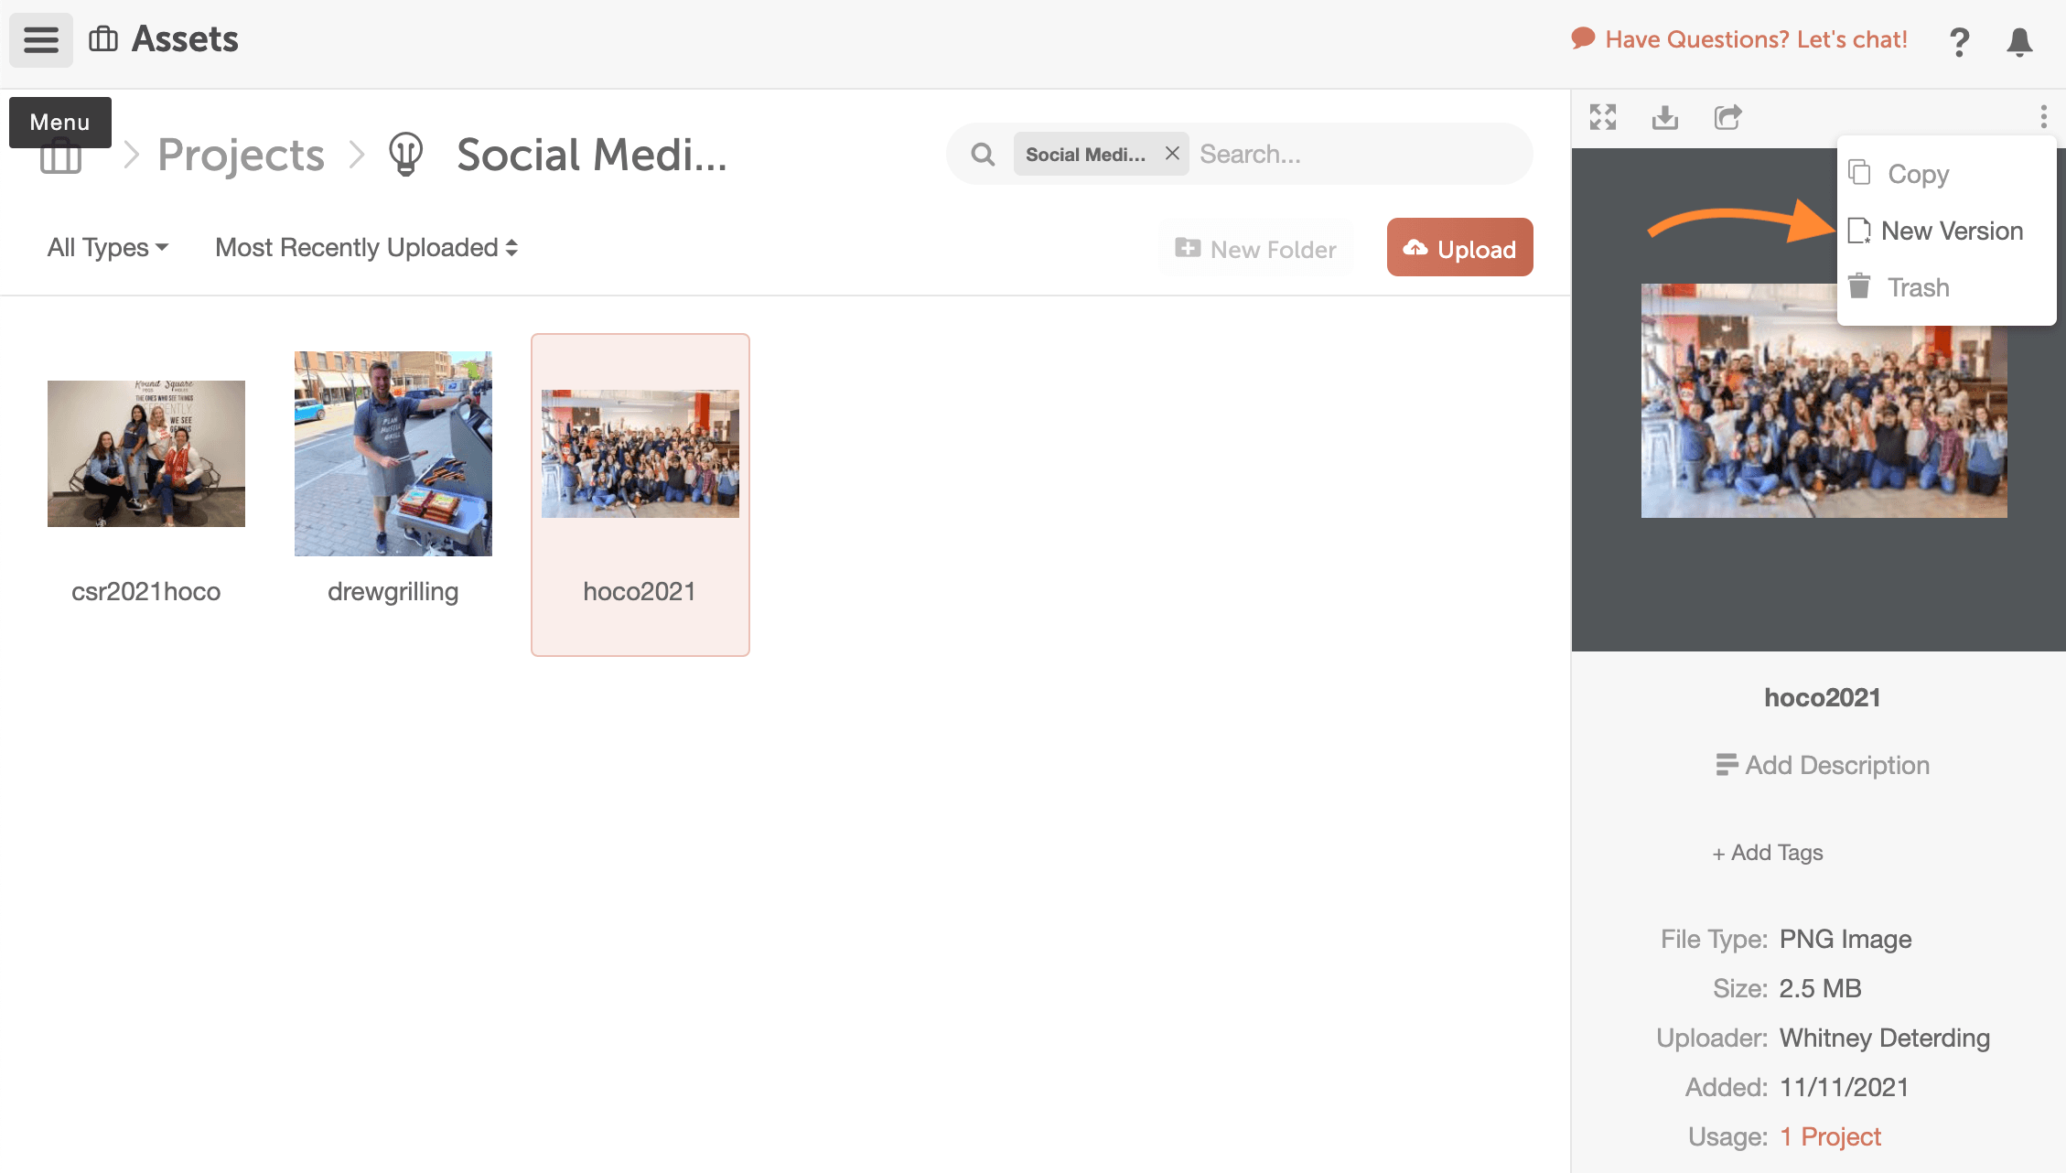
Task: Open the help question mark
Action: click(1959, 41)
